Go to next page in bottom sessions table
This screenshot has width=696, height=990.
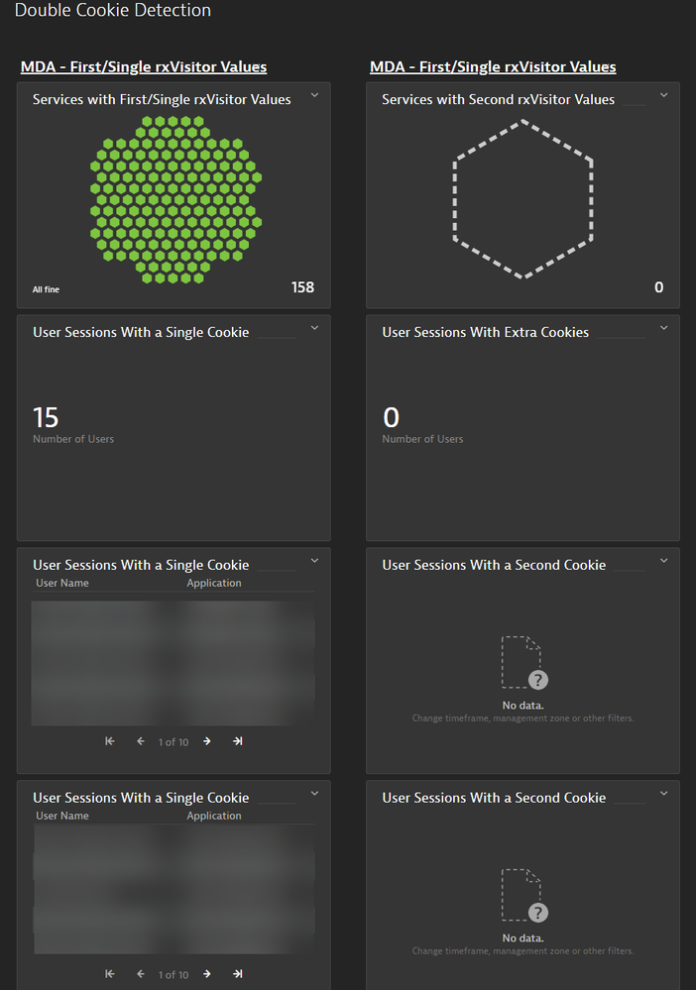(207, 974)
